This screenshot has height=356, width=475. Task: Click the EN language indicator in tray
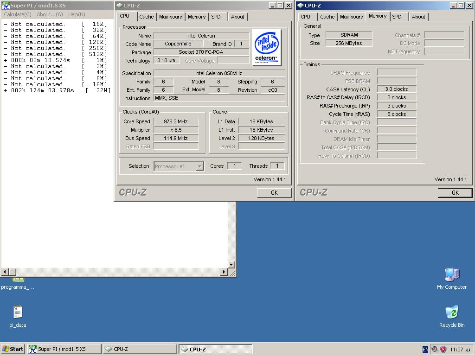tap(425, 350)
